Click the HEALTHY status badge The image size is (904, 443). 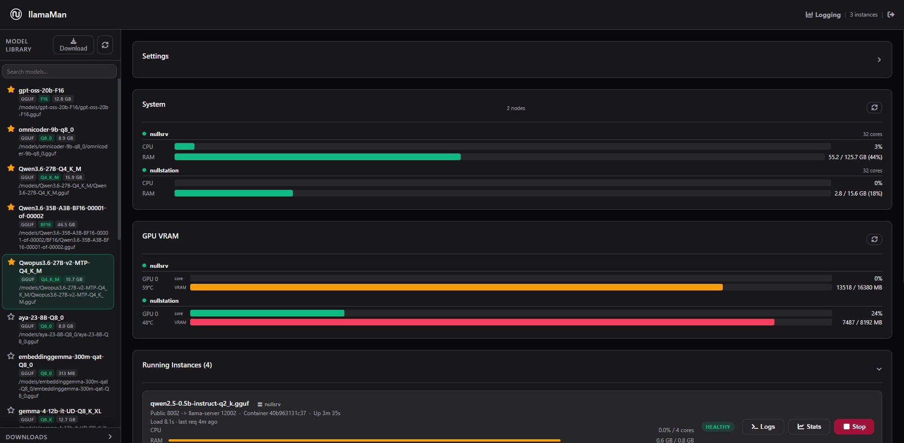coord(718,427)
